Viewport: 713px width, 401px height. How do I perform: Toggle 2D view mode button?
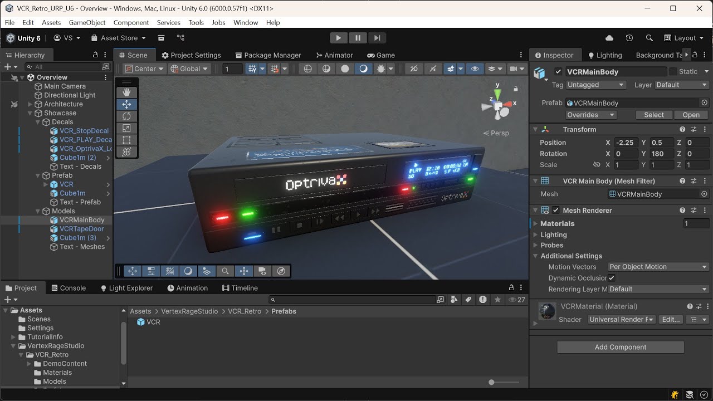click(414, 69)
